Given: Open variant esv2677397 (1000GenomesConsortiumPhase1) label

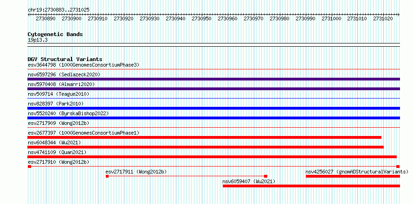Looking at the screenshot, I should [x=84, y=133].
